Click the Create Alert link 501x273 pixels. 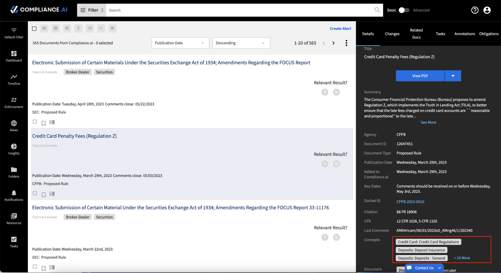[x=340, y=29]
